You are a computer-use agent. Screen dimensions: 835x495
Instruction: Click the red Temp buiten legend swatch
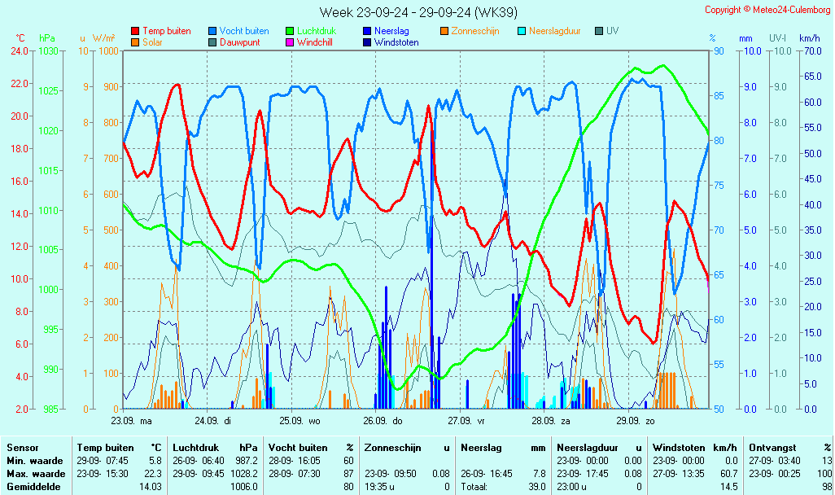pos(134,31)
